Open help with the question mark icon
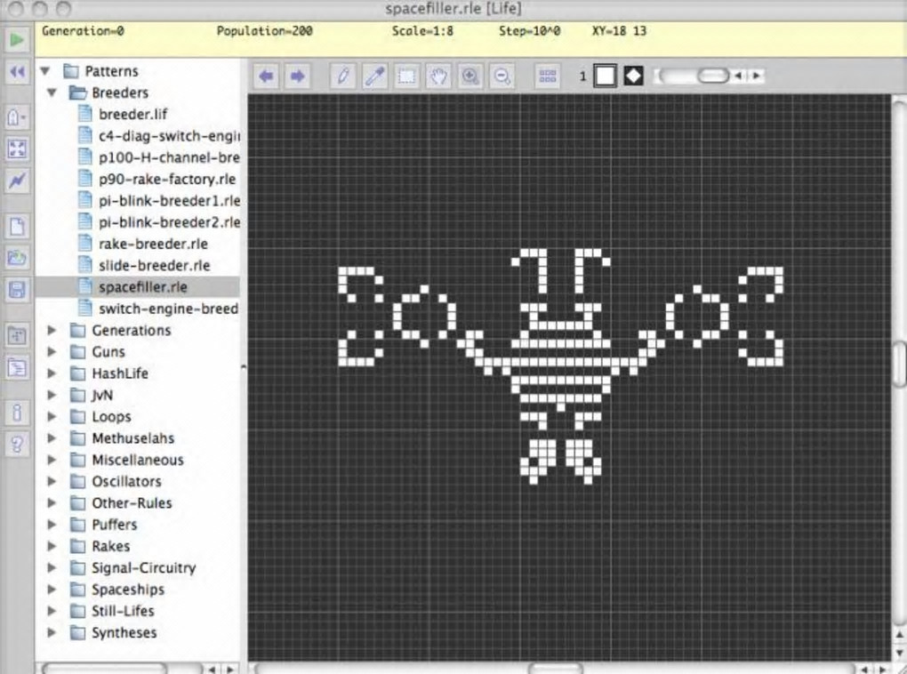 pyautogui.click(x=17, y=445)
